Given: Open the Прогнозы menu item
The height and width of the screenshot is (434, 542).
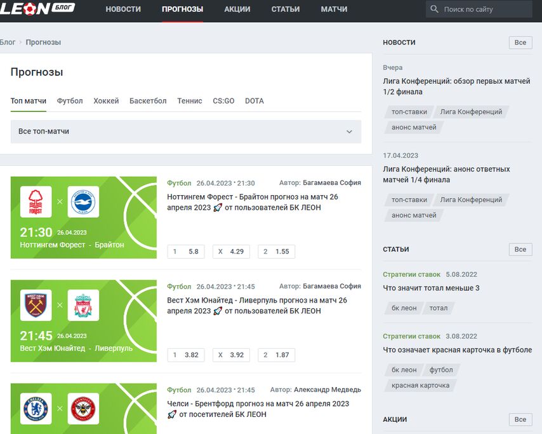Looking at the screenshot, I should pyautogui.click(x=183, y=10).
